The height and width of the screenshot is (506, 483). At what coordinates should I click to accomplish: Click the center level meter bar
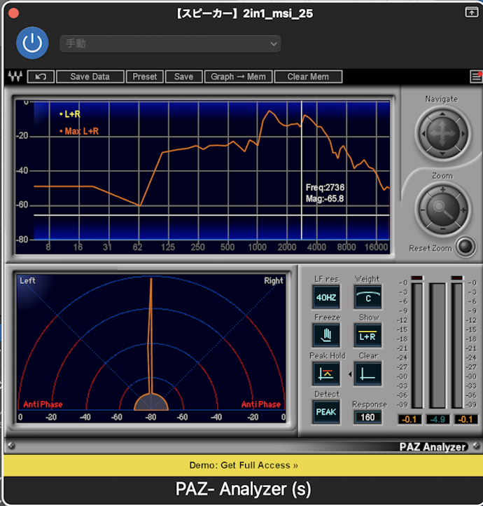437,346
